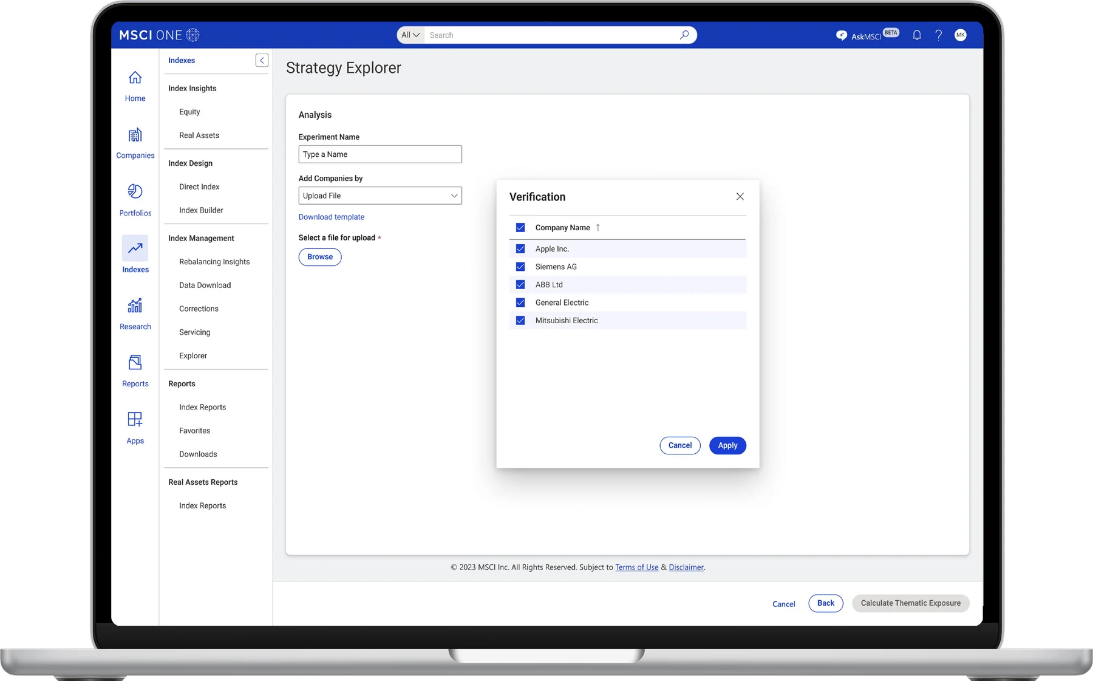Open the Reports sidebar icon

pyautogui.click(x=135, y=363)
